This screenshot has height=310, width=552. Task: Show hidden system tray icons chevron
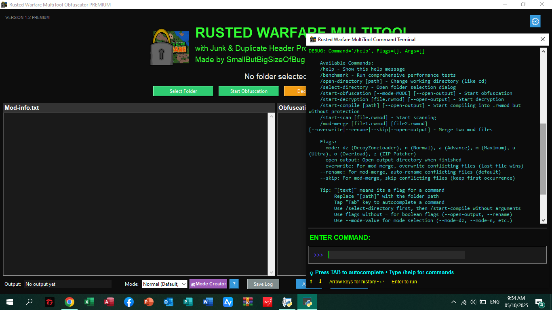point(454,302)
